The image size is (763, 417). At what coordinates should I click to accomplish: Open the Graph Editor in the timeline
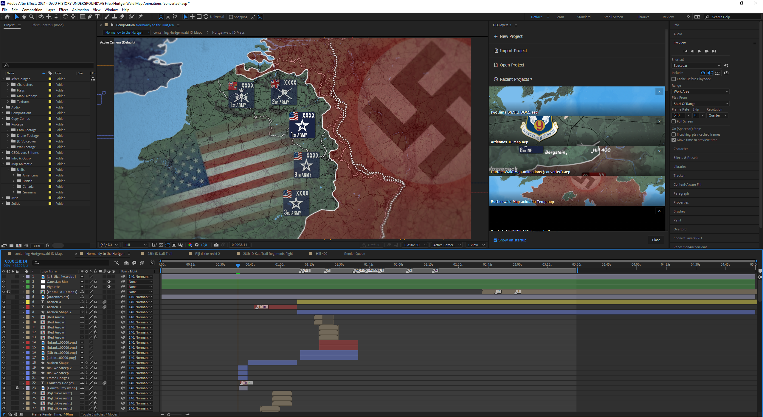[x=152, y=263]
